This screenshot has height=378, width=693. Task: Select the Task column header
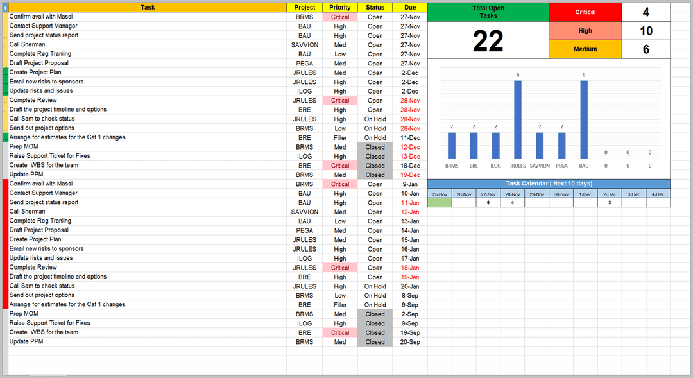pyautogui.click(x=148, y=8)
